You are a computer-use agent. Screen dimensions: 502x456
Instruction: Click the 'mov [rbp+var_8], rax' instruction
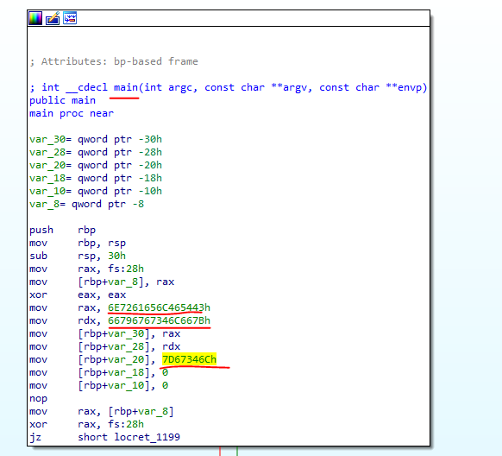102,282
